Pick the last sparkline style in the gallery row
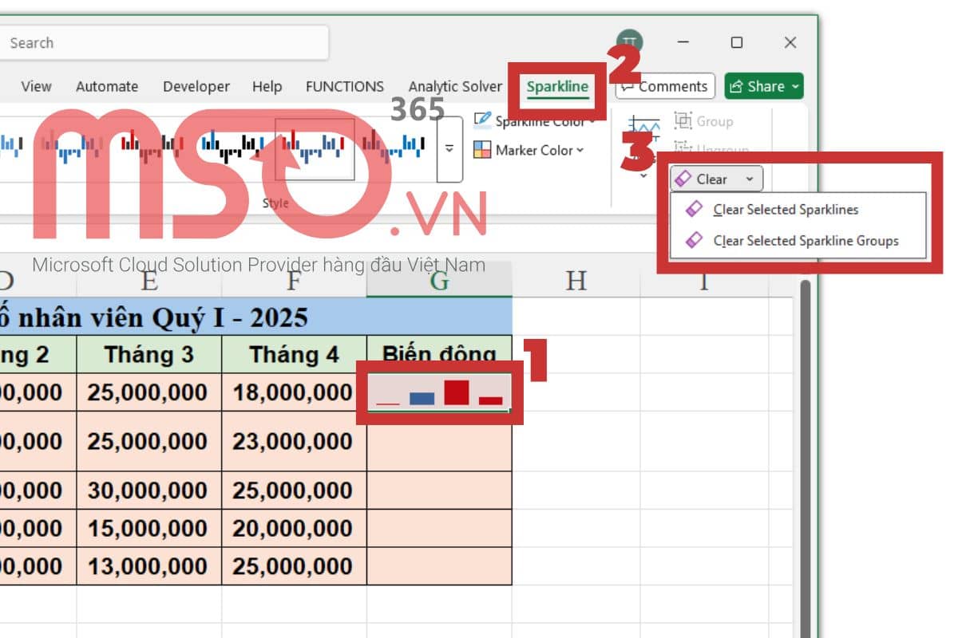The image size is (958, 638). coord(394,146)
